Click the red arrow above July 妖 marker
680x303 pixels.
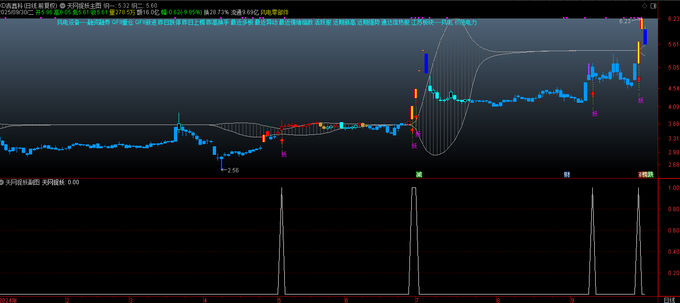412,129
